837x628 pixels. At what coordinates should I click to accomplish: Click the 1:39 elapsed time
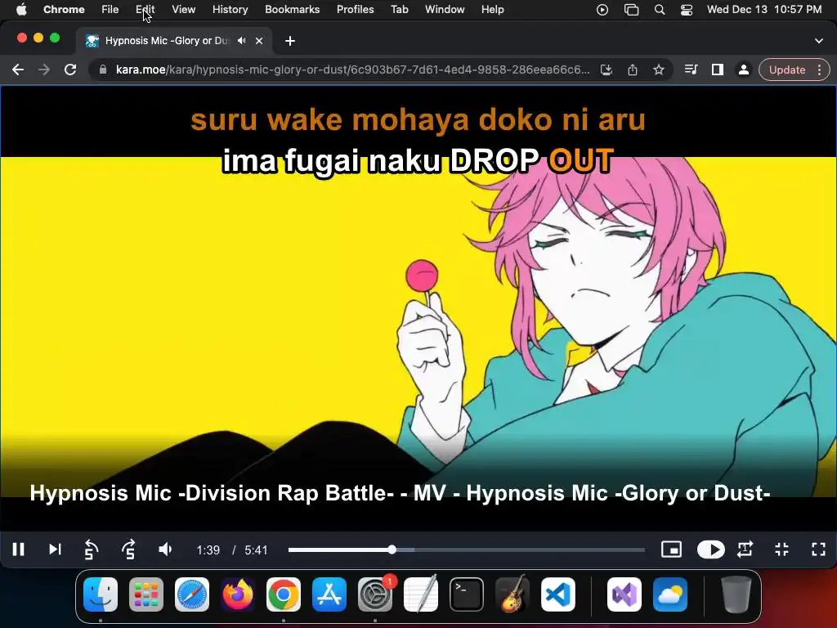[x=208, y=550]
